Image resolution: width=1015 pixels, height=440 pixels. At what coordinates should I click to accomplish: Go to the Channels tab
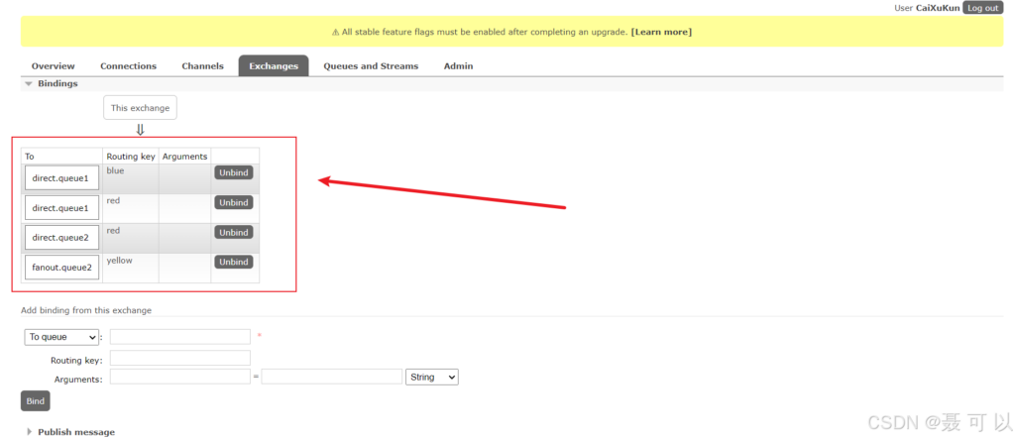point(202,66)
